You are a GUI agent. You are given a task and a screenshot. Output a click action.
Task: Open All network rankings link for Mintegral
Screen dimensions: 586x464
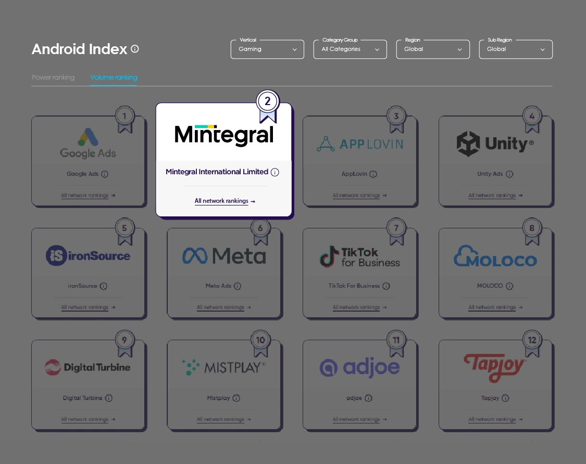(225, 201)
